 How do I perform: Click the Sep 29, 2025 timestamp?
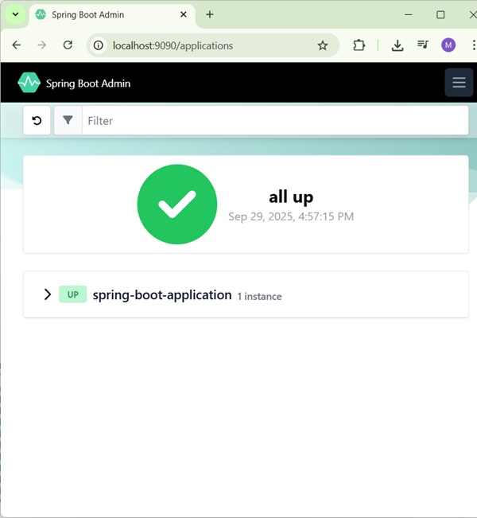[x=291, y=216]
